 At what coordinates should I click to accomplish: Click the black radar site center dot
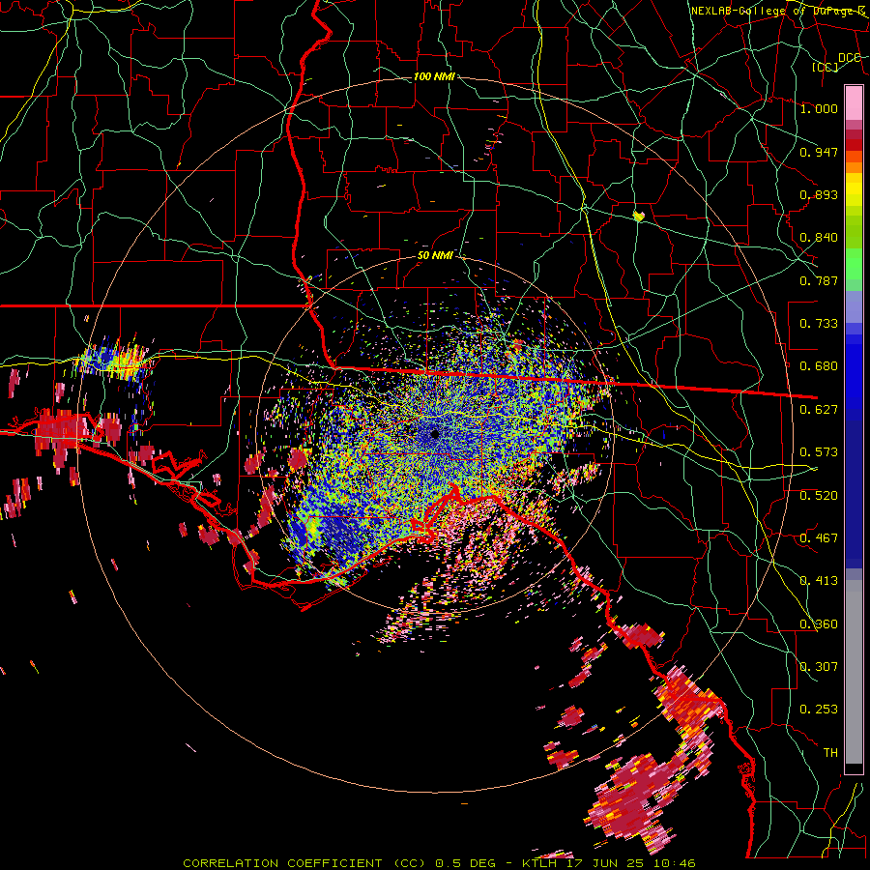pyautogui.click(x=434, y=434)
